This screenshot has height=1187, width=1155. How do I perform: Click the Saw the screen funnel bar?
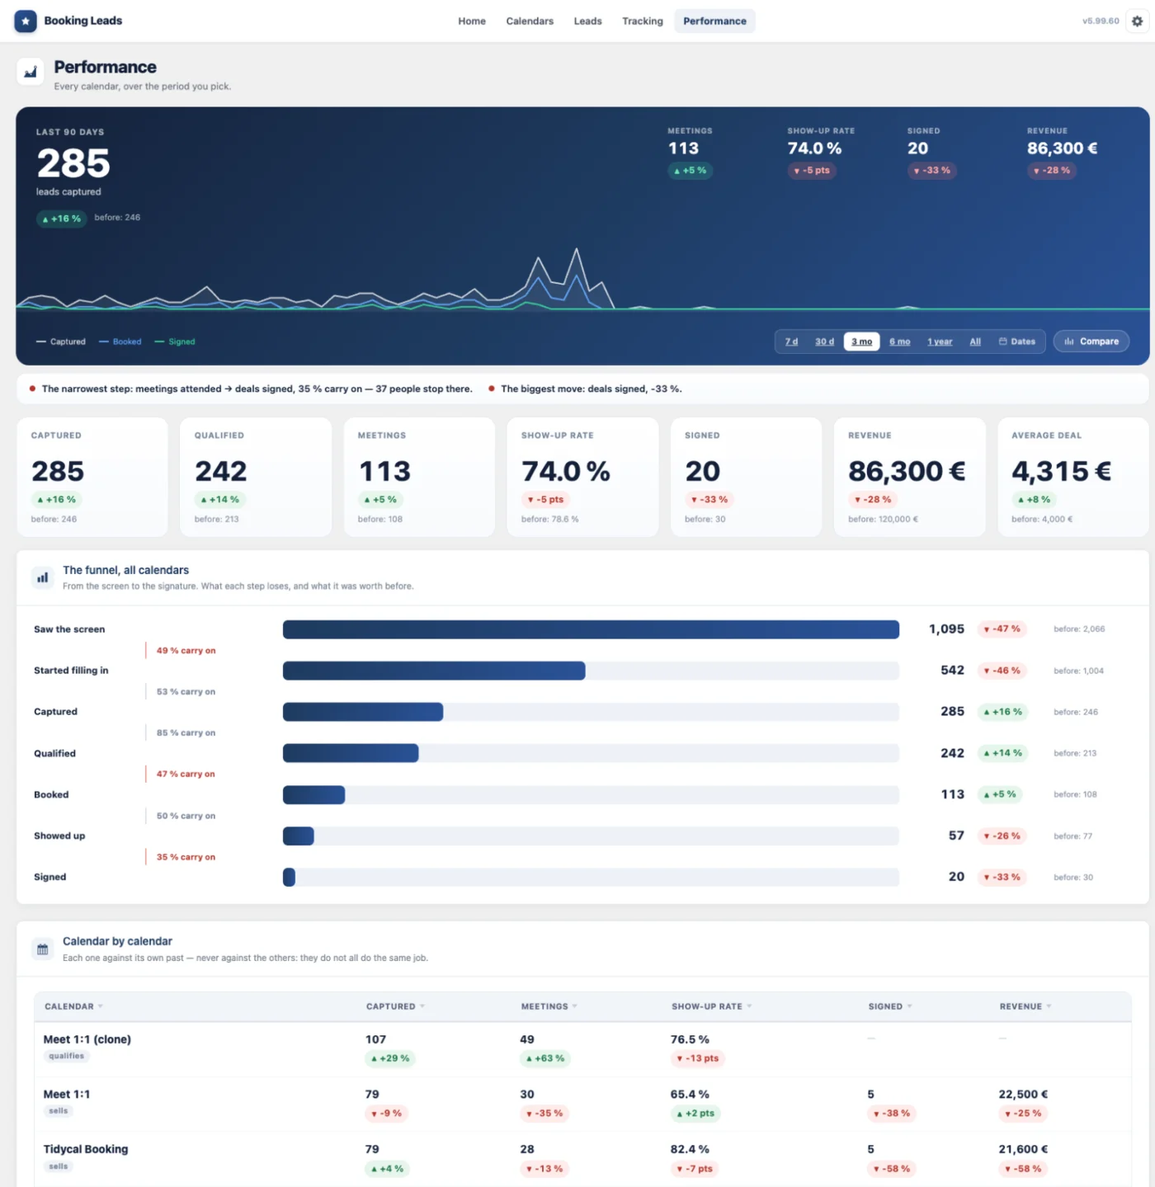tap(591, 629)
